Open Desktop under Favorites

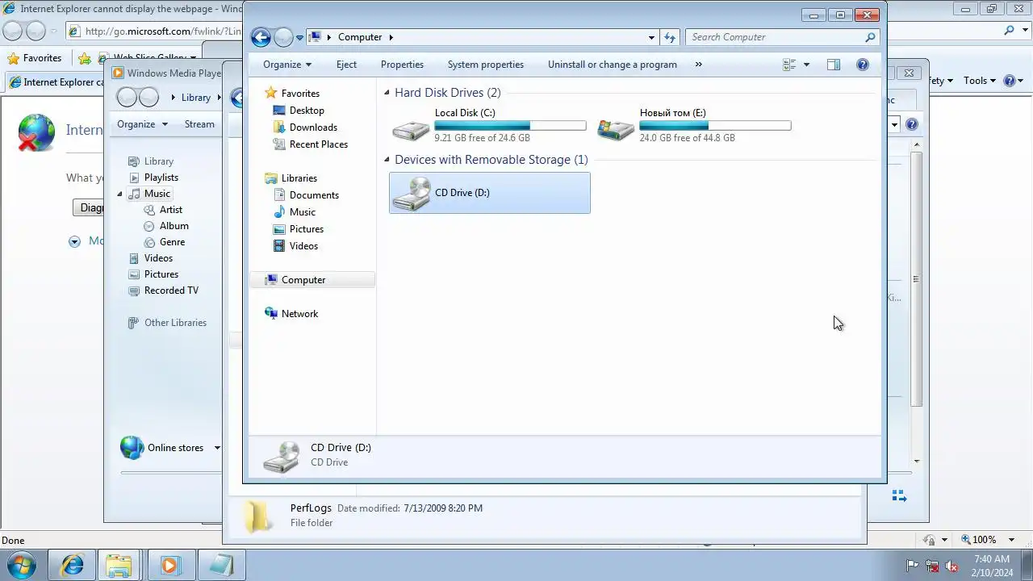307,111
